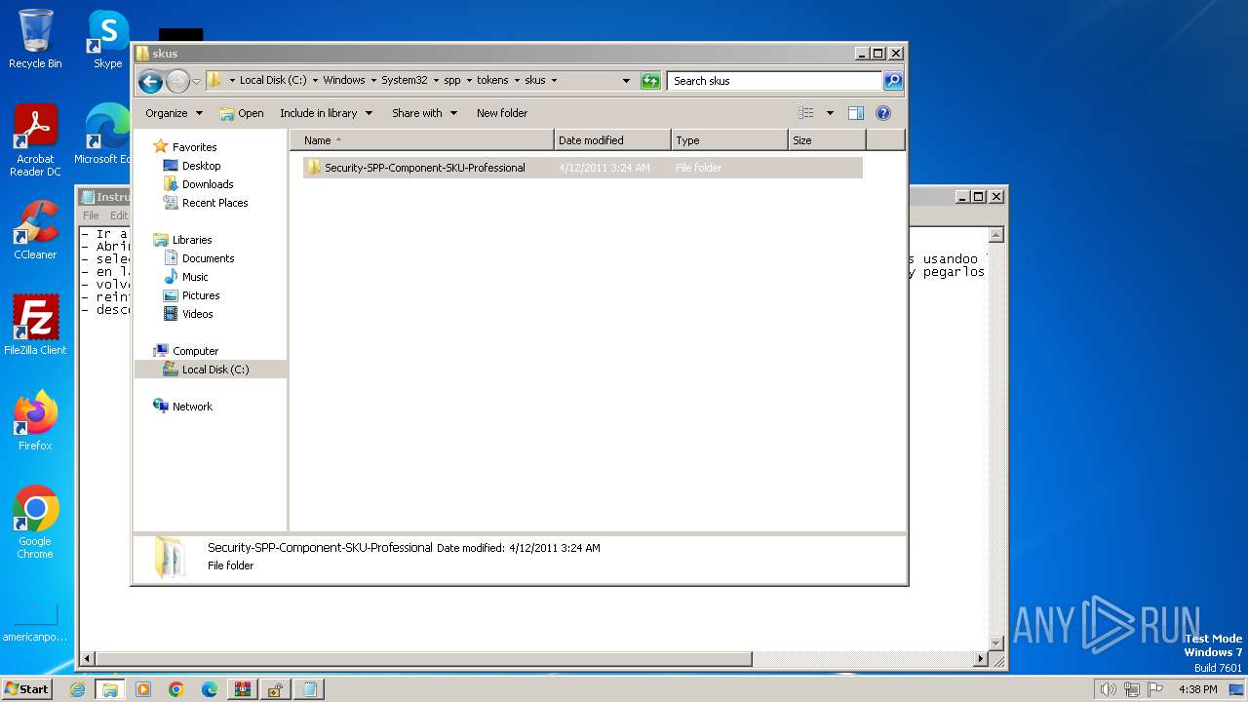
Task: Click the Notepad scroll-down arrow
Action: point(996,643)
